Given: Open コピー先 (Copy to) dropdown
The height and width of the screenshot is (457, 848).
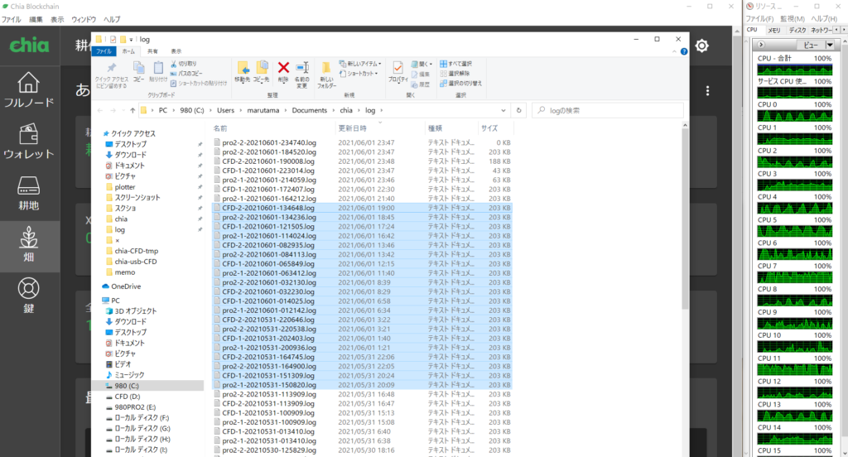Looking at the screenshot, I should point(262,72).
